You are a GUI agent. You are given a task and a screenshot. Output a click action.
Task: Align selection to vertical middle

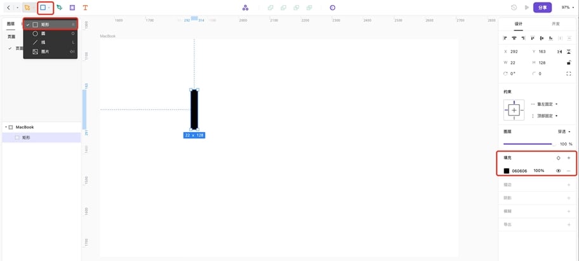click(542, 38)
